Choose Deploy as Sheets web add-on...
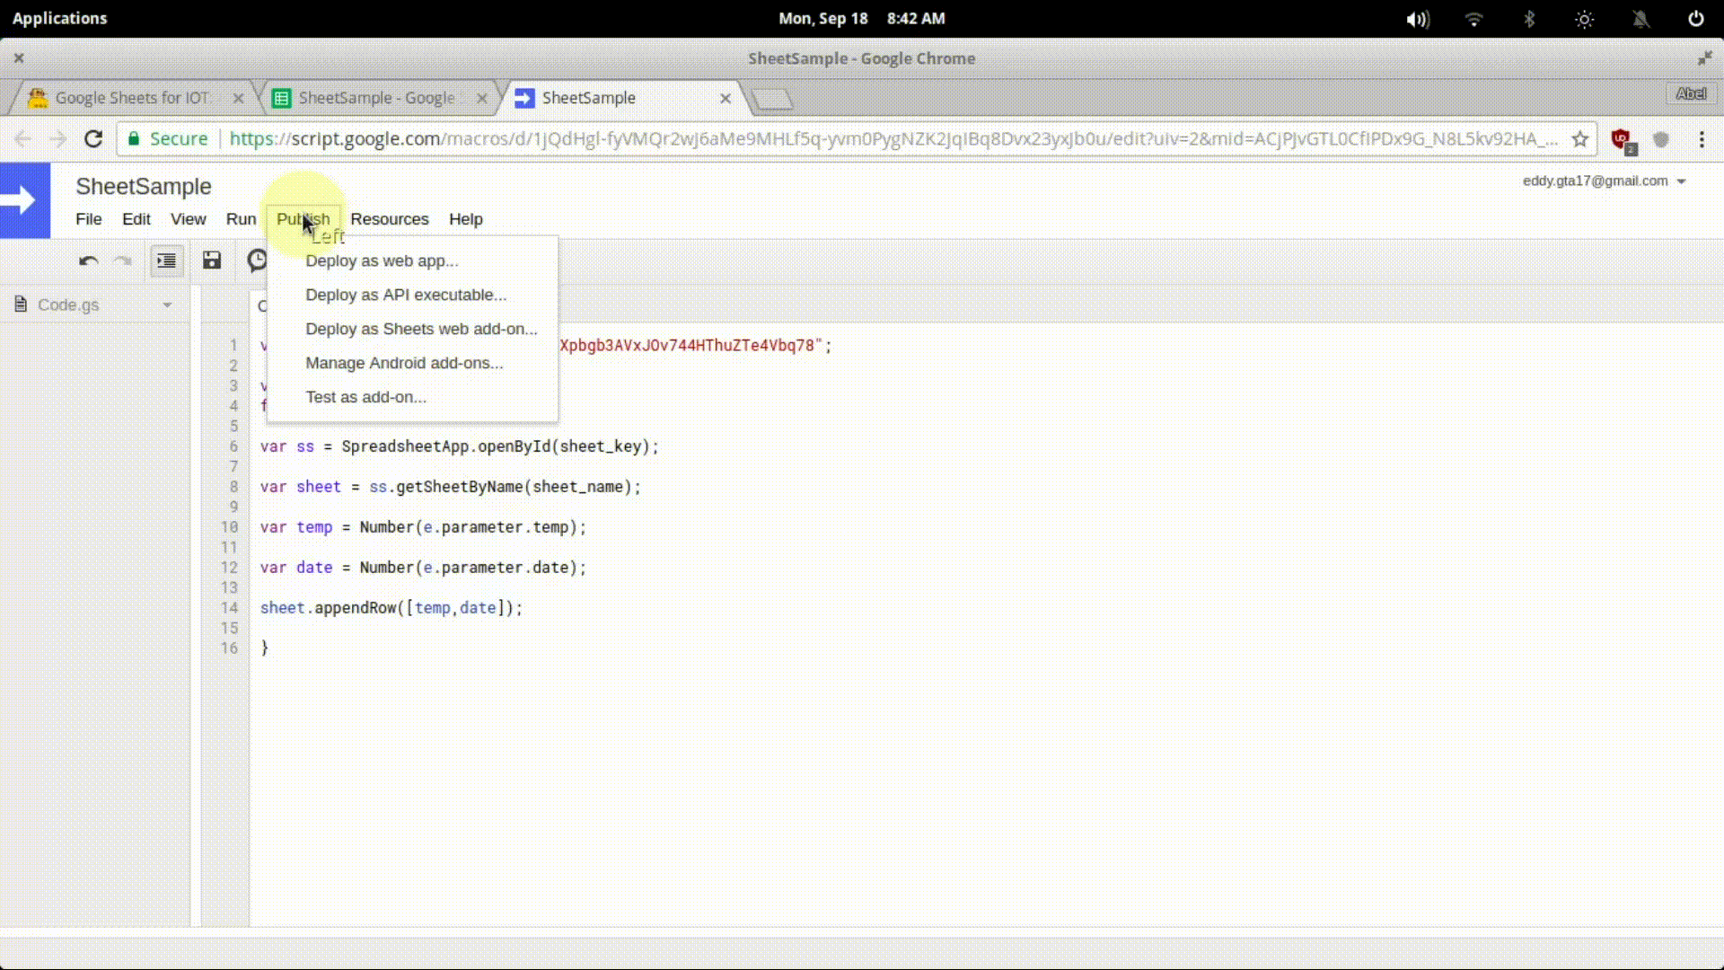1724x970 pixels. point(412,329)
